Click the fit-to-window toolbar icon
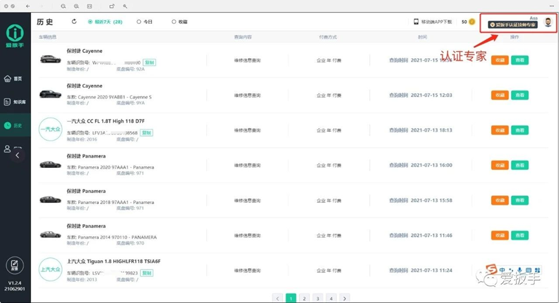Viewport: 559px width, 303px height. click(x=89, y=6)
